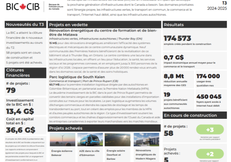Viewport: 231px width, 162px height.
Task: Click 'Rénovations énergétiques de Modern Niagara' caption
Action: click(x=146, y=154)
